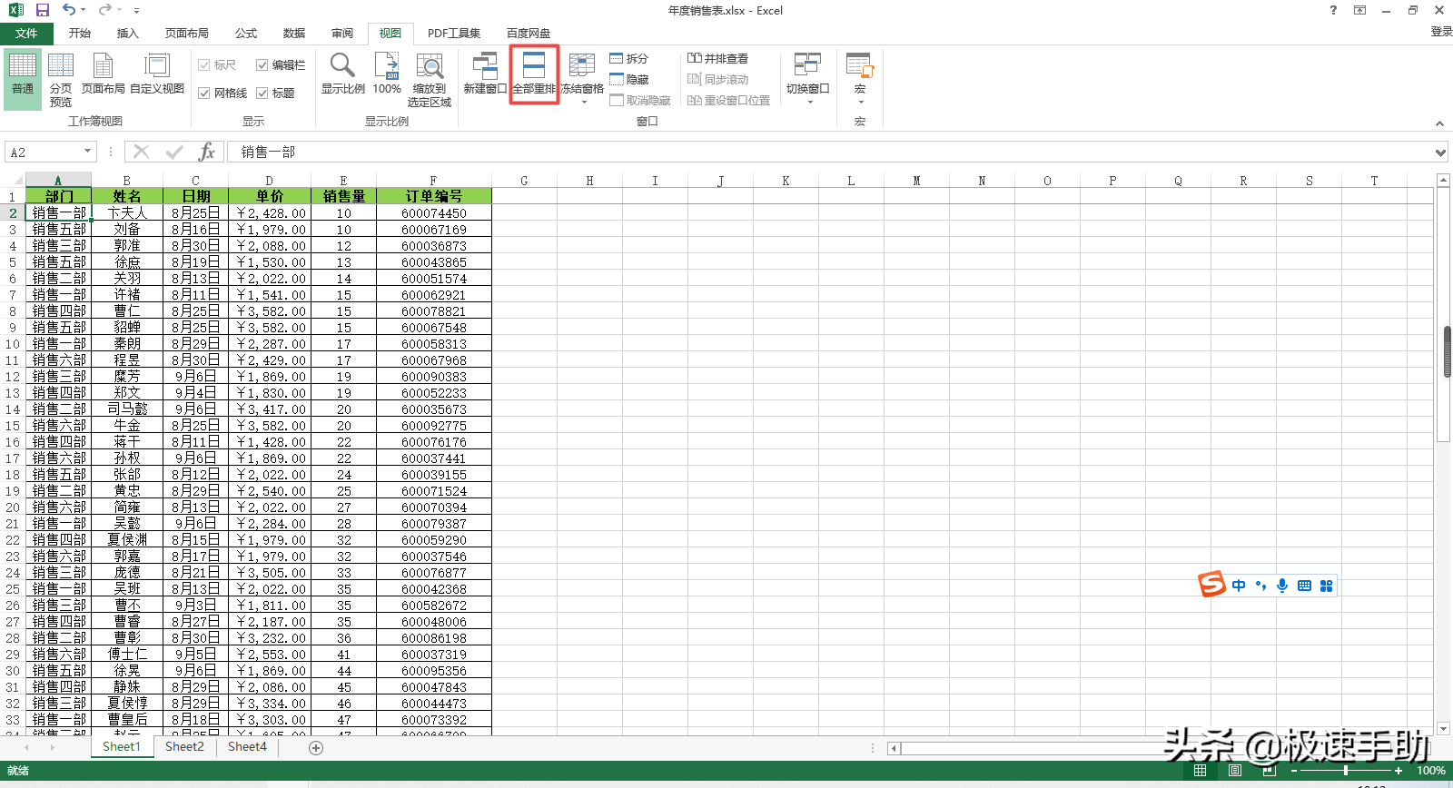Toggle the Headings (标题) checkbox
1453x788 pixels.
(262, 93)
